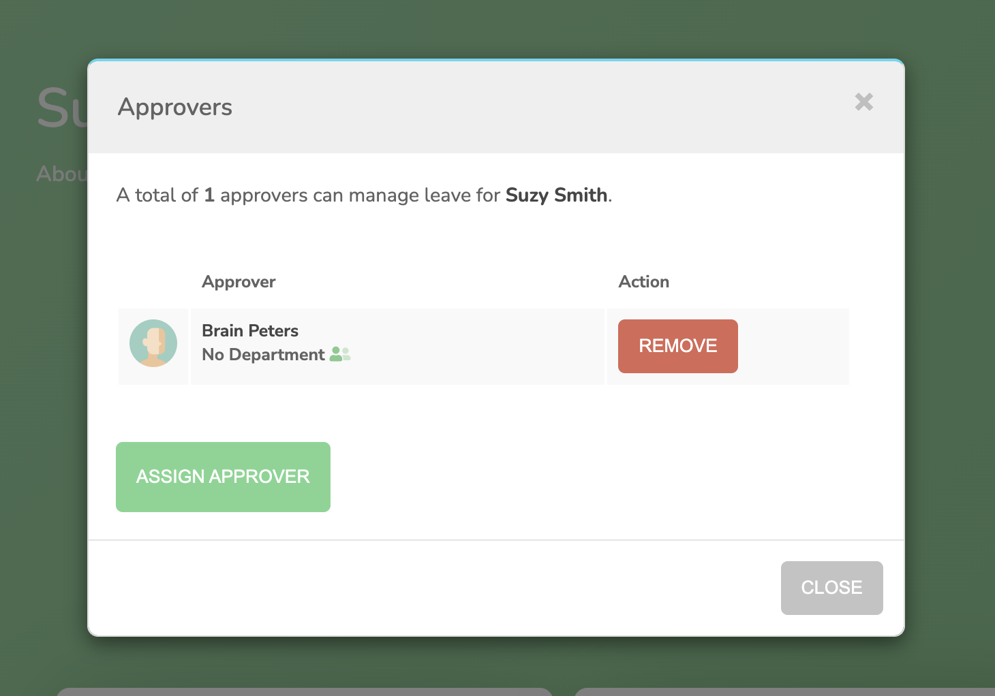Viewport: 995px width, 696px height.
Task: Click the Suzy Smith name in the summary
Action: click(556, 195)
